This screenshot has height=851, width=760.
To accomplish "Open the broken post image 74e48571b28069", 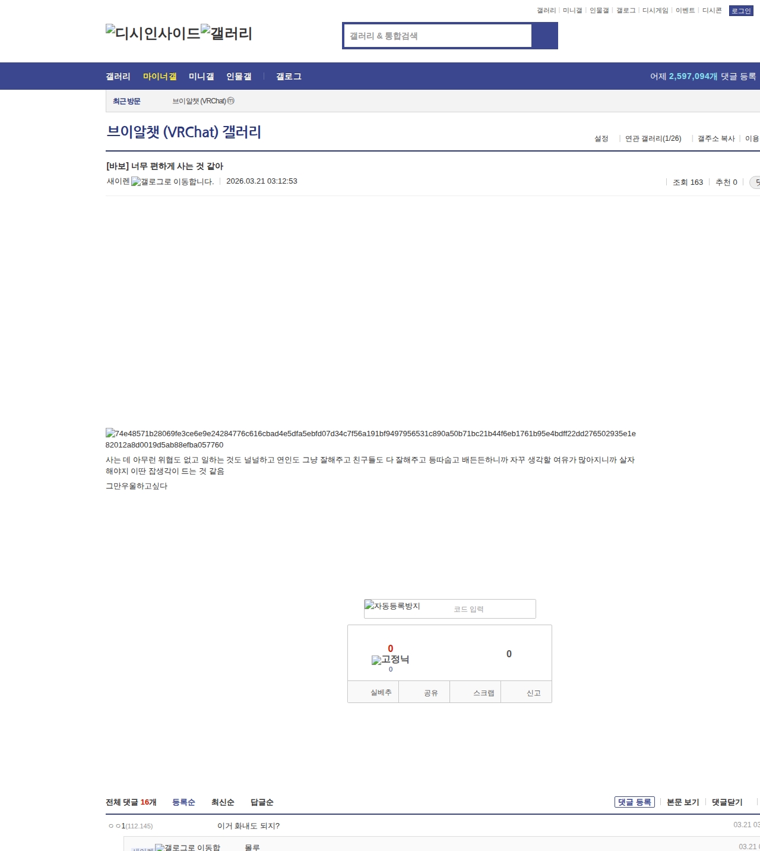I will 370,439.
